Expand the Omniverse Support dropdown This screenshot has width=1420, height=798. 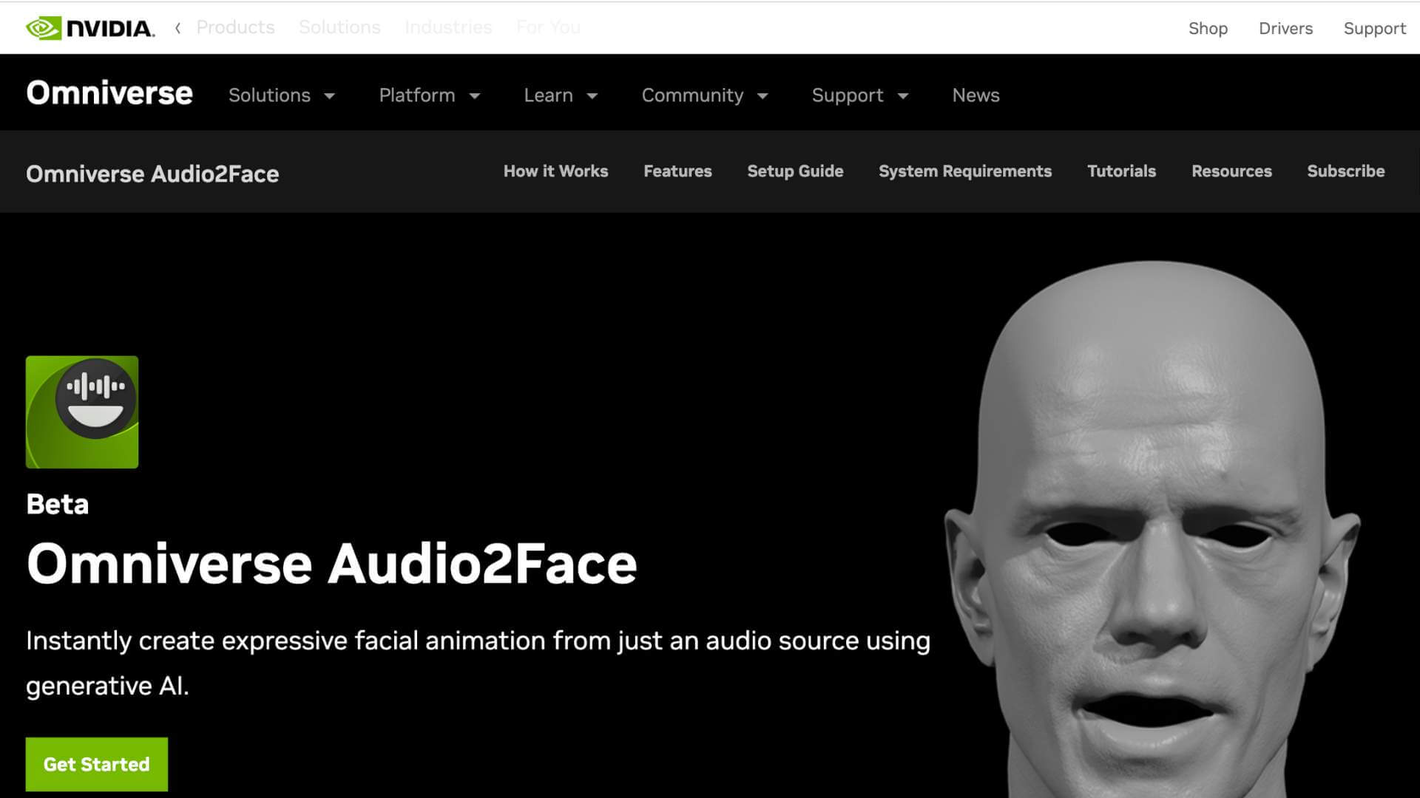click(x=859, y=95)
